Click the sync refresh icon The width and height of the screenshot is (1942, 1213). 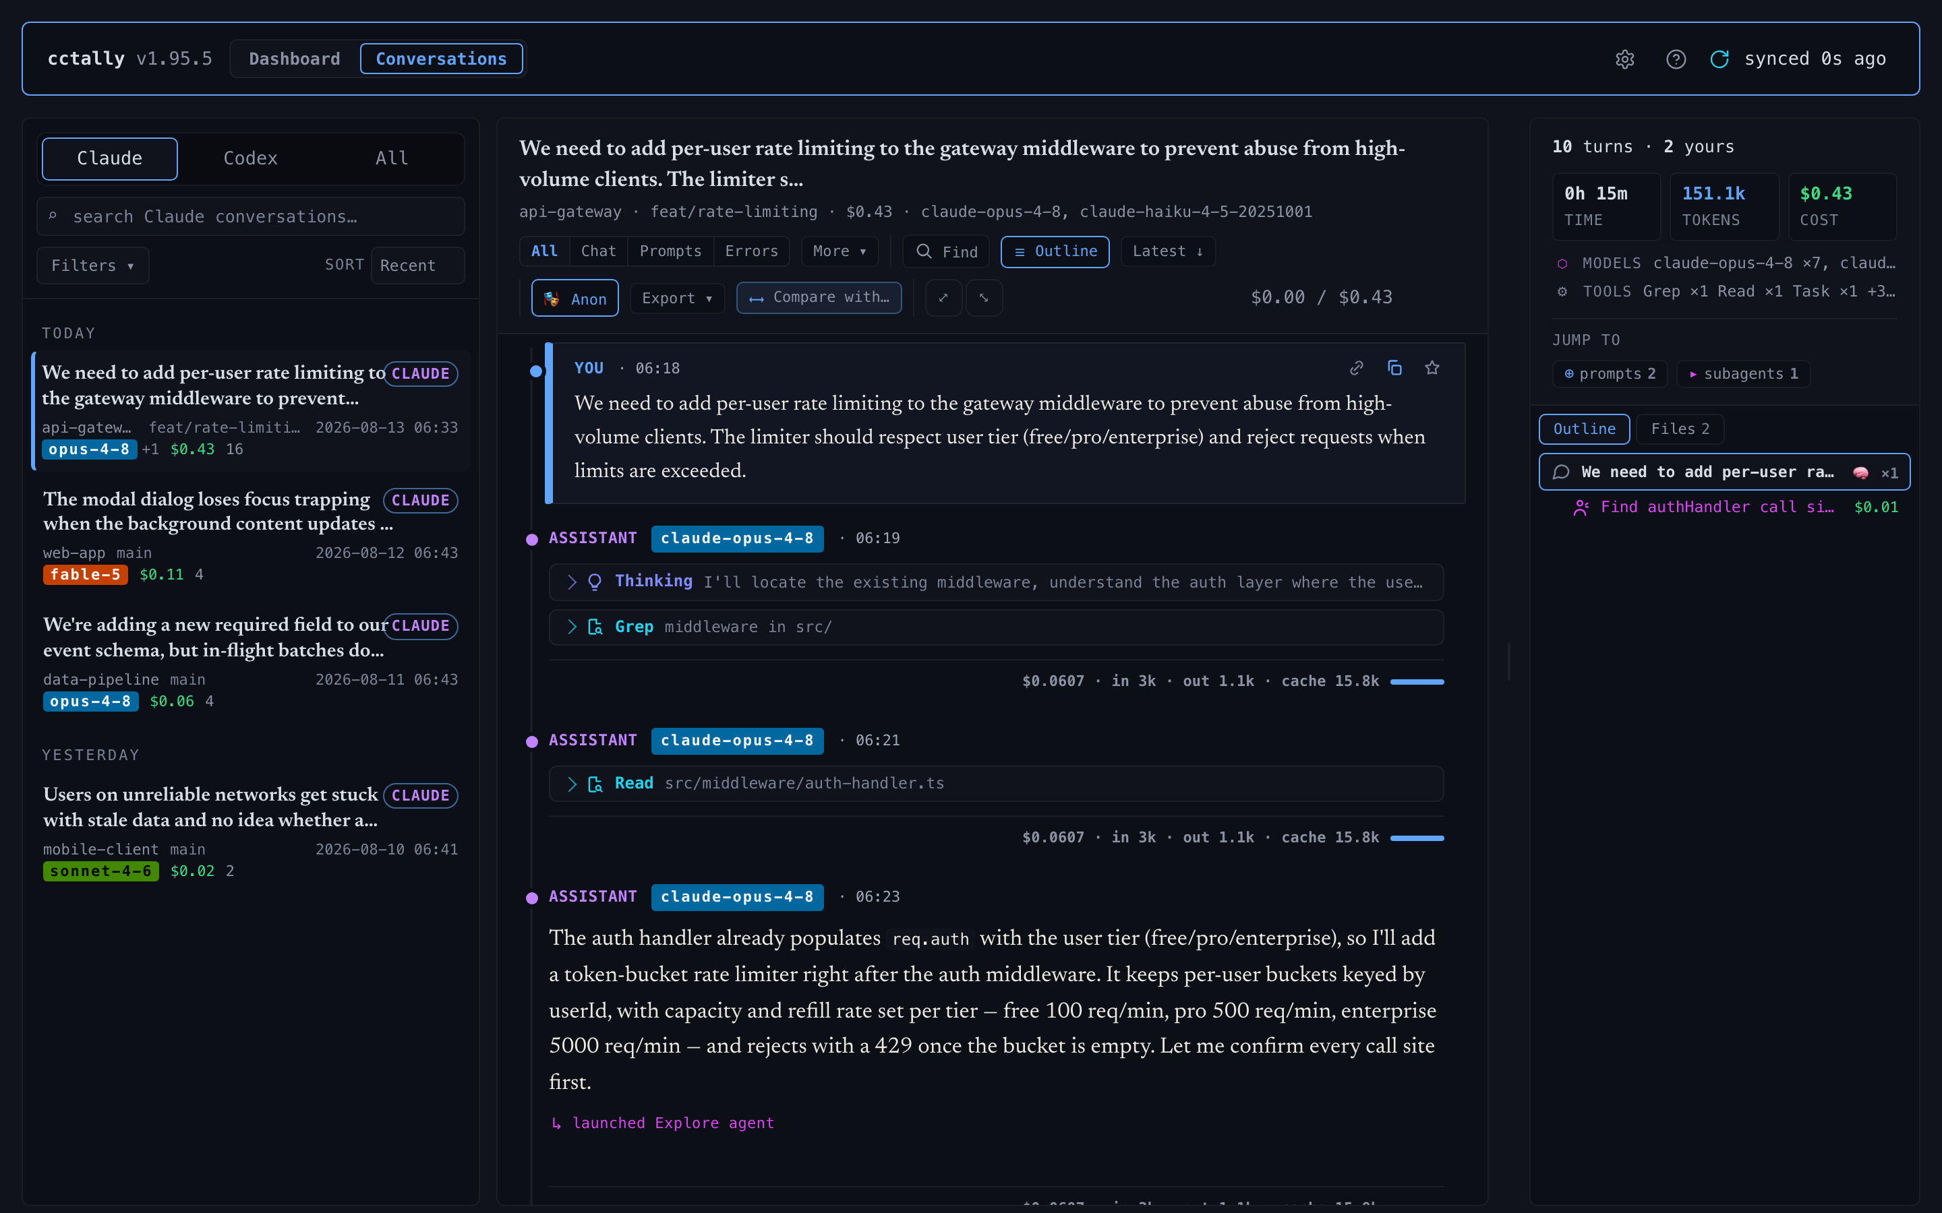1719,59
